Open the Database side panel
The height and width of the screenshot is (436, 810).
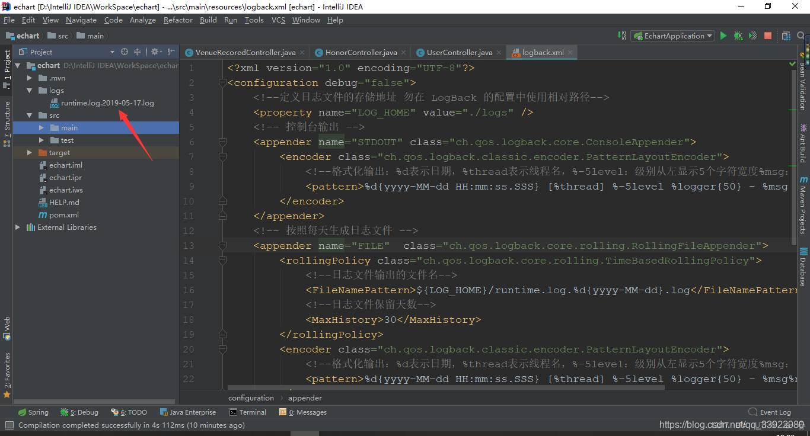coord(803,267)
